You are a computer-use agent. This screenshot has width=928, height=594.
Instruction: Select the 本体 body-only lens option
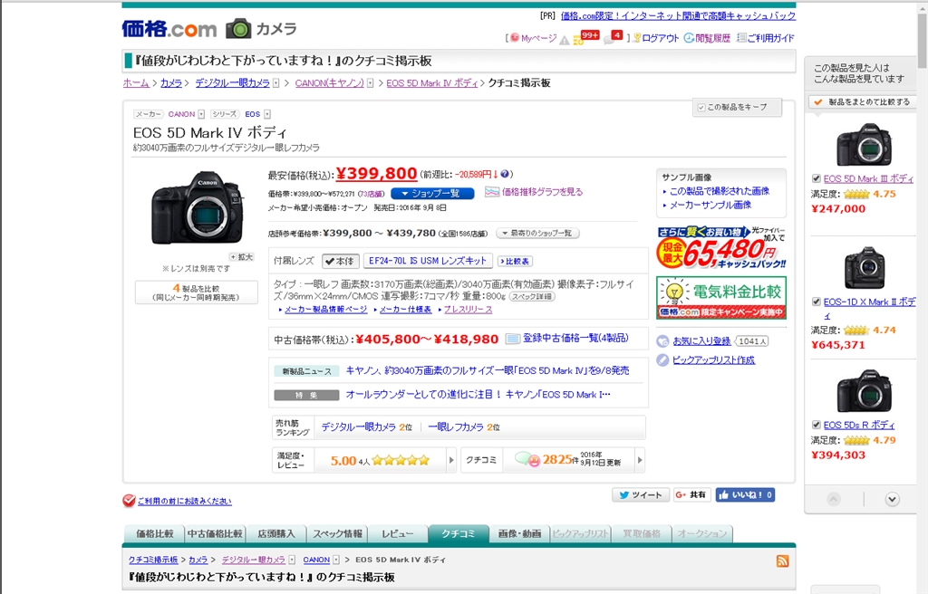coord(341,261)
